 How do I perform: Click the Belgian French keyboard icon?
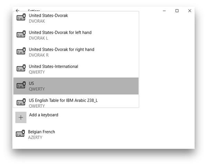pyautogui.click(x=21, y=134)
